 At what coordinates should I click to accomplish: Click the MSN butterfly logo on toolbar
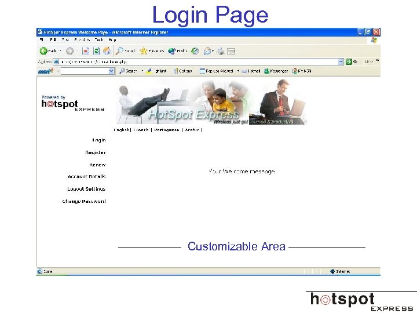(46, 71)
